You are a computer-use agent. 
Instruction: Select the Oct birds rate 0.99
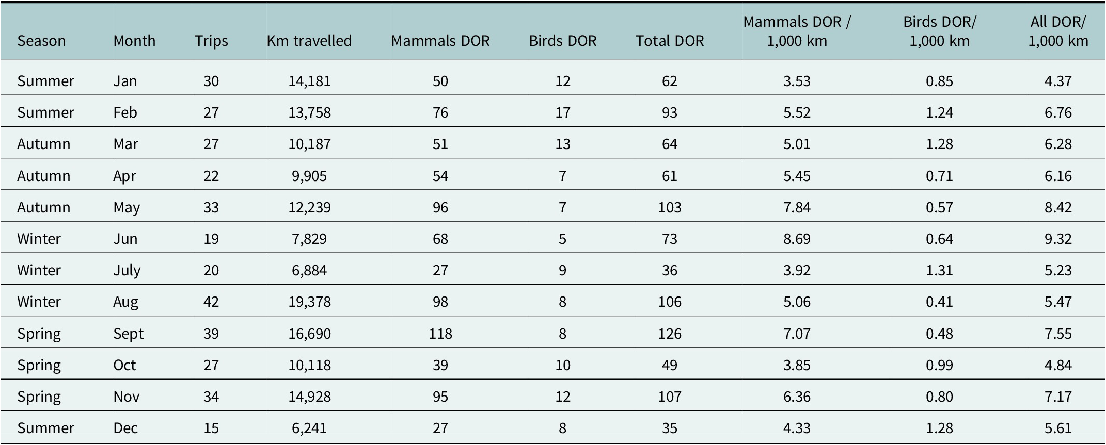[939, 365]
